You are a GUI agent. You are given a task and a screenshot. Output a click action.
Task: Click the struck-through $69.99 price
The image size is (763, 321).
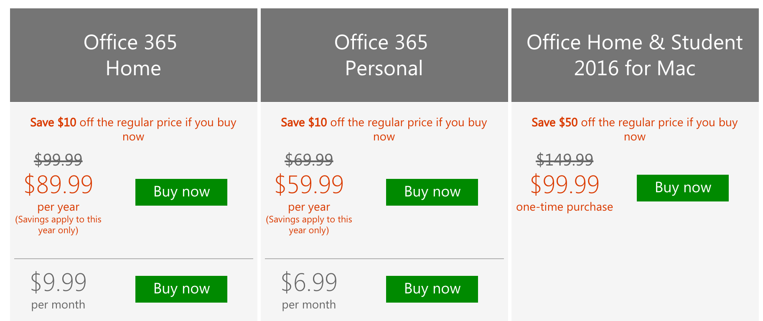[x=309, y=159]
